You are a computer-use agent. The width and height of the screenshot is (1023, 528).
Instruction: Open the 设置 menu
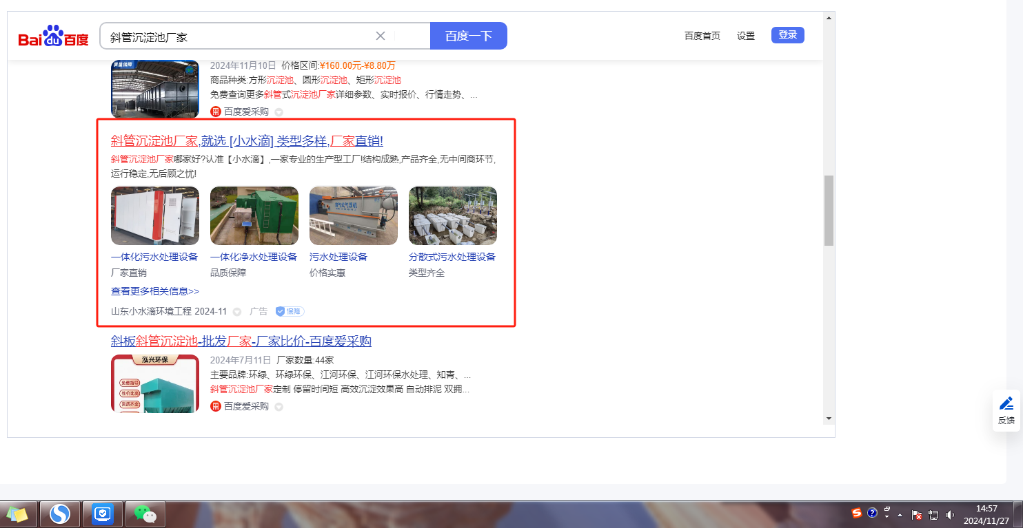click(x=746, y=36)
